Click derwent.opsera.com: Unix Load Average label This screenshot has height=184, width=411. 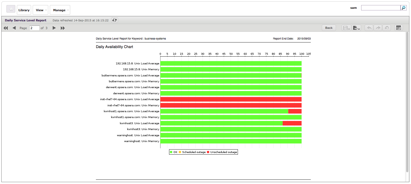pyautogui.click(x=133, y=87)
